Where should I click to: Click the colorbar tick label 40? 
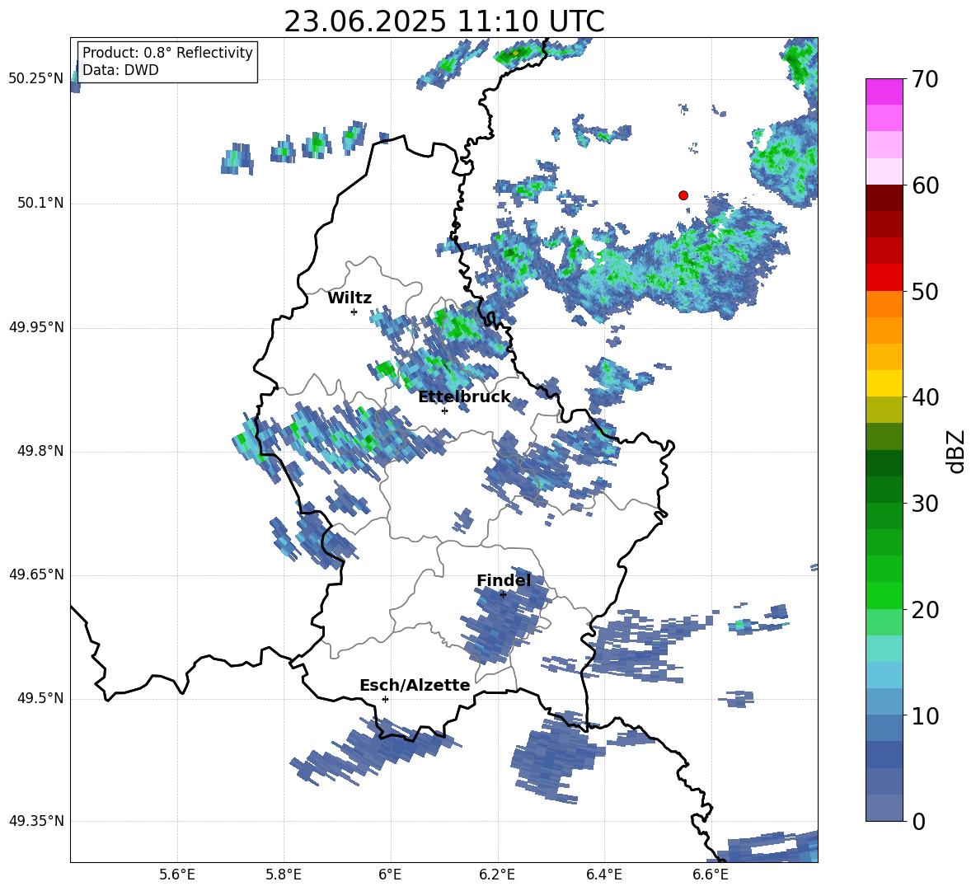tap(925, 397)
